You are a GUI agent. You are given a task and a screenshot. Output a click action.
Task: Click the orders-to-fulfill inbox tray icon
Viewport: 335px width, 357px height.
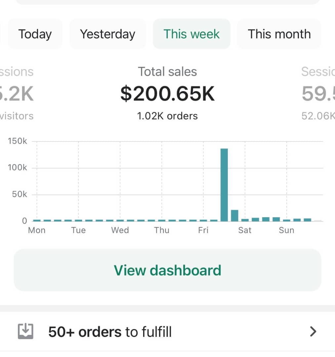point(25,332)
